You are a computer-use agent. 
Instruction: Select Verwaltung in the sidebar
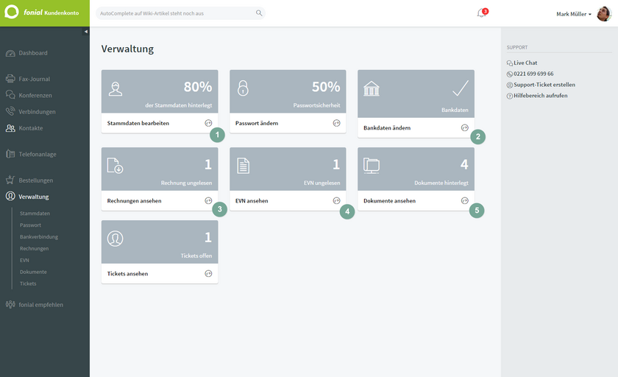(34, 197)
